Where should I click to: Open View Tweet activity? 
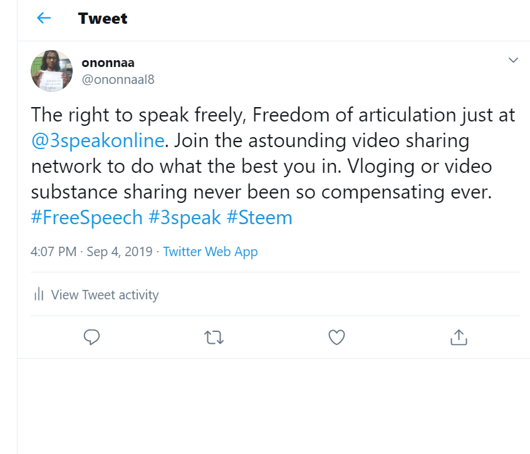click(x=105, y=295)
